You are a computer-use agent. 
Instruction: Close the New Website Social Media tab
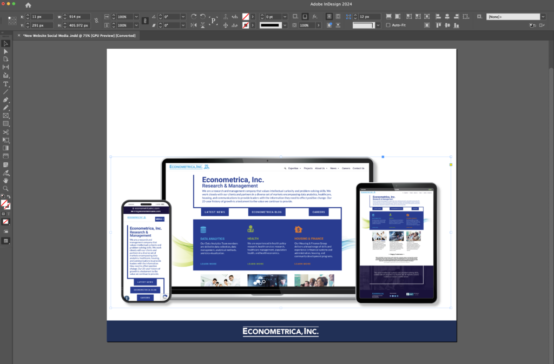(19, 35)
